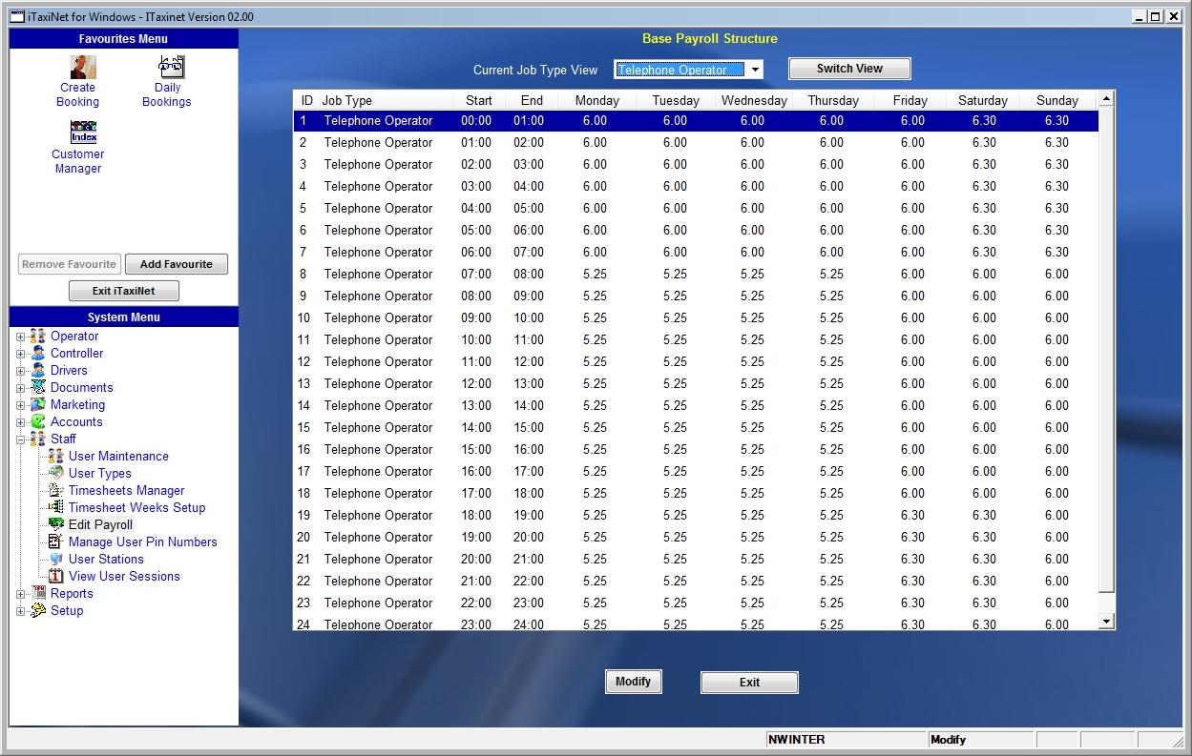The width and height of the screenshot is (1192, 756).
Task: Click the Documents tree icon
Action: tap(37, 388)
